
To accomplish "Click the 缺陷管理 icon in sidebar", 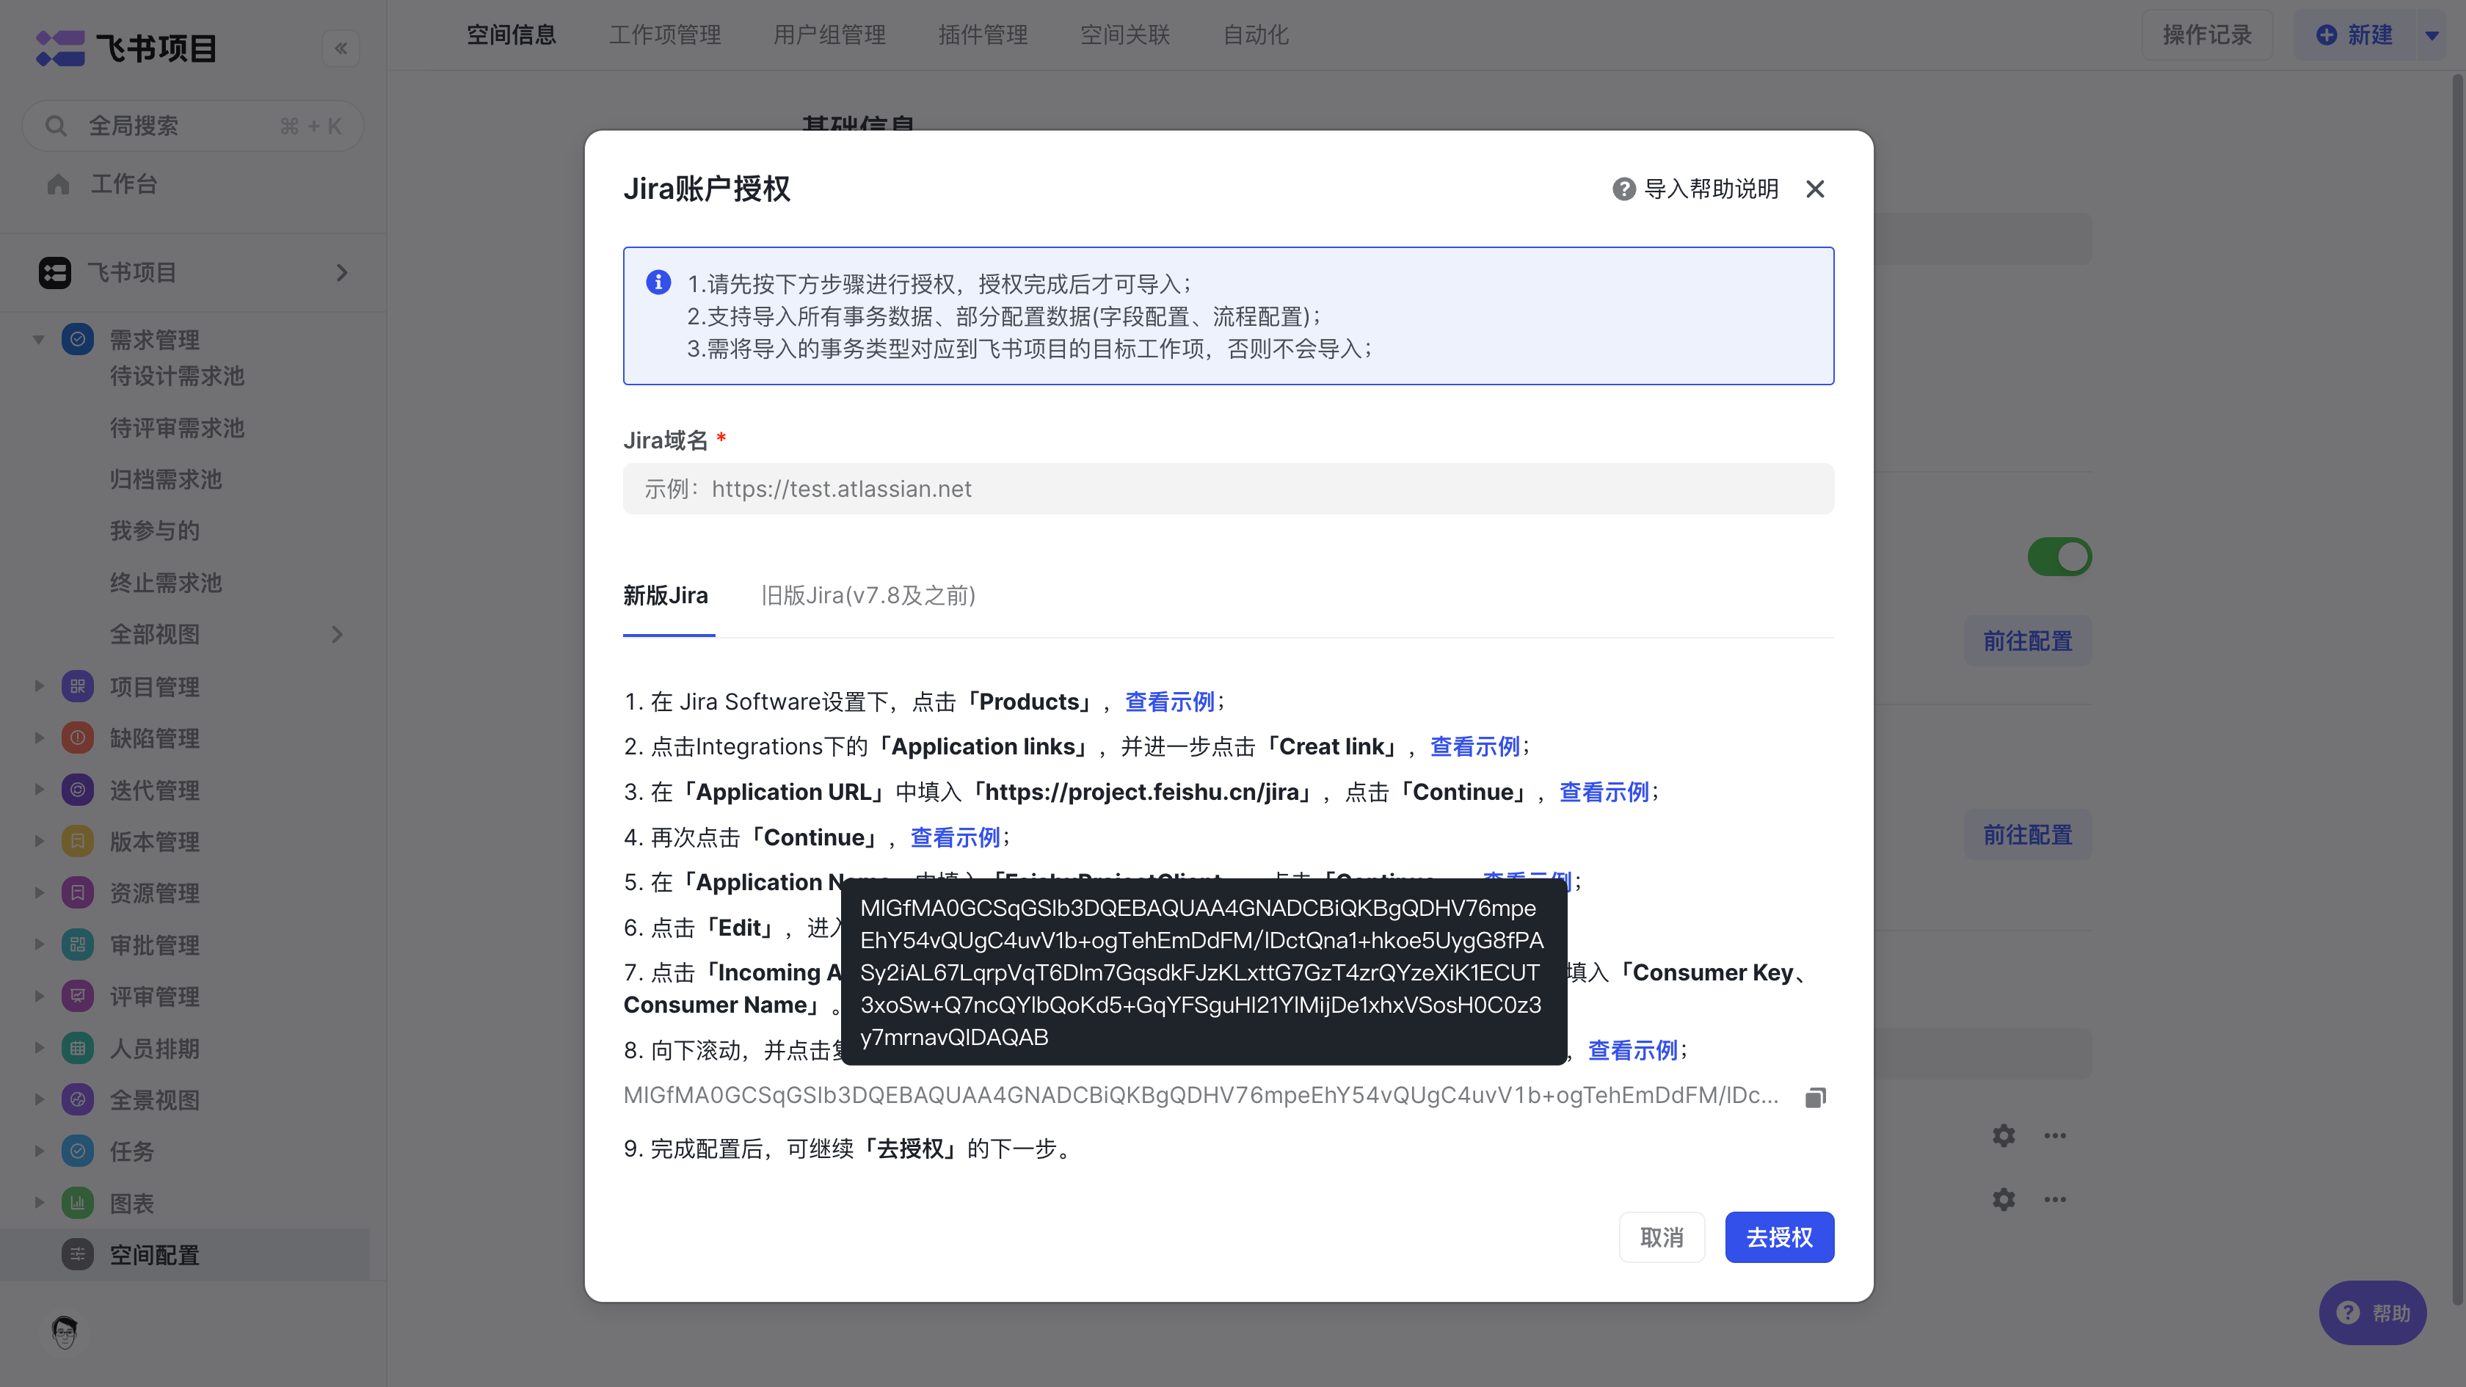I will pyautogui.click(x=78, y=738).
